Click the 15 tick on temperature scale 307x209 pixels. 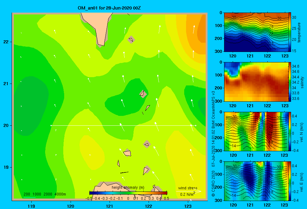coord(294,51)
